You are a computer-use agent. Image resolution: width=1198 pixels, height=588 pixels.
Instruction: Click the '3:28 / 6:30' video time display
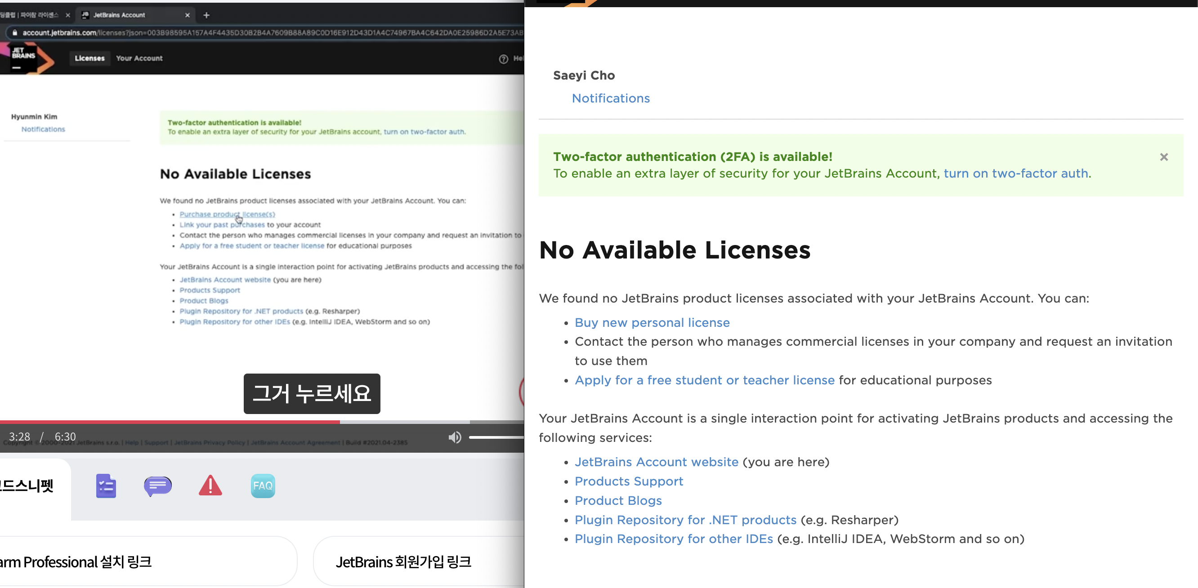(x=42, y=437)
